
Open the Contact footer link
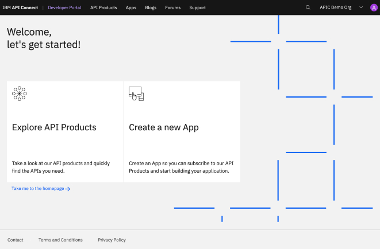(x=16, y=240)
